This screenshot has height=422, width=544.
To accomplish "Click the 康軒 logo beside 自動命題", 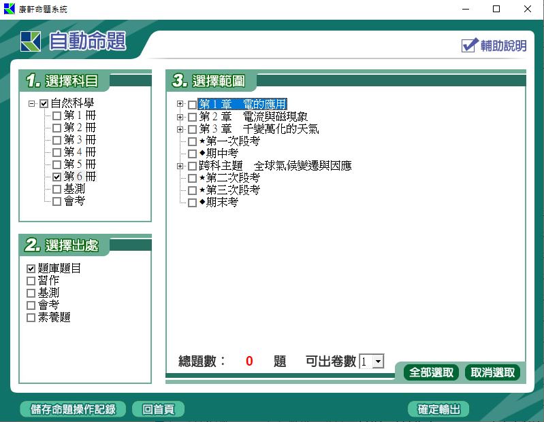I will tap(31, 41).
